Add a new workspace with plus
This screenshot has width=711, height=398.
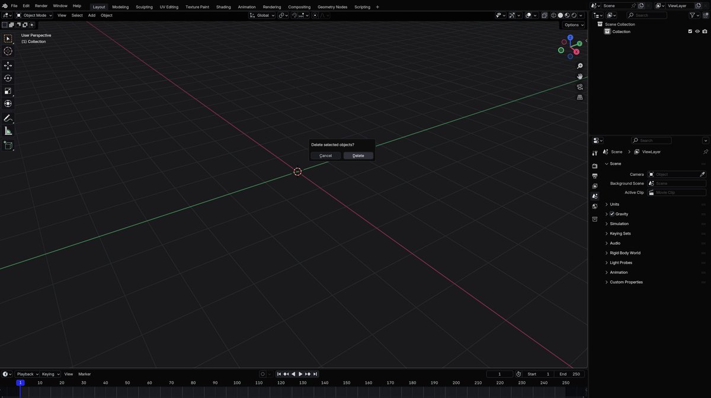coord(377,7)
